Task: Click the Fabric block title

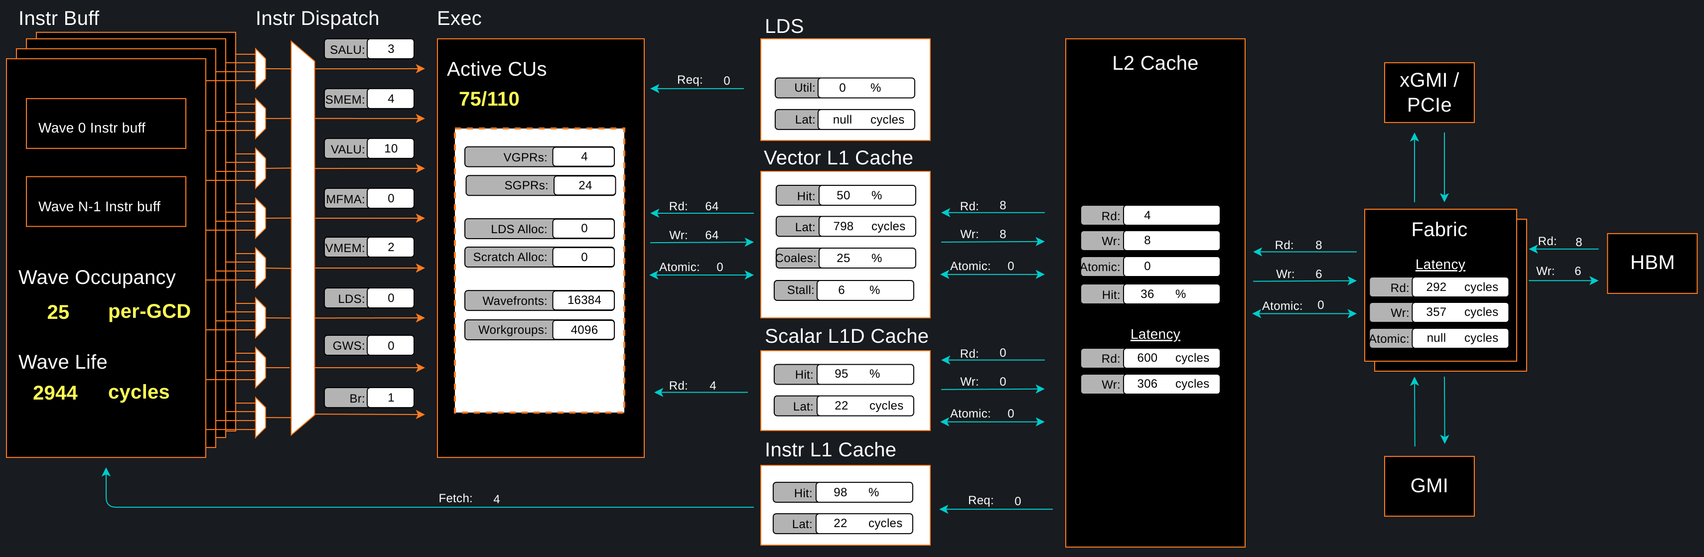Action: [x=1439, y=230]
